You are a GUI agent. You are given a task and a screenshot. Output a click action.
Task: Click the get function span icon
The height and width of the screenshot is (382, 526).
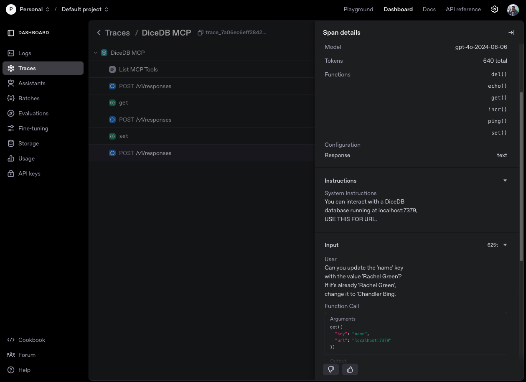coord(112,103)
